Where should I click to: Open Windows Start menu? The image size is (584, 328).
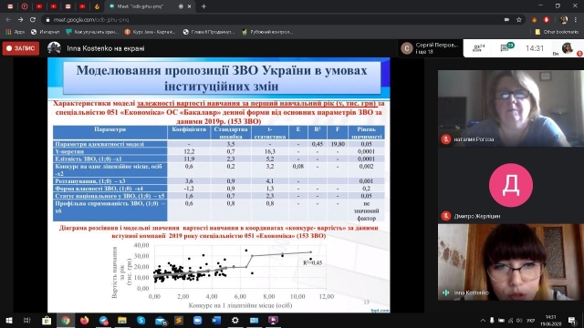pos(9,320)
